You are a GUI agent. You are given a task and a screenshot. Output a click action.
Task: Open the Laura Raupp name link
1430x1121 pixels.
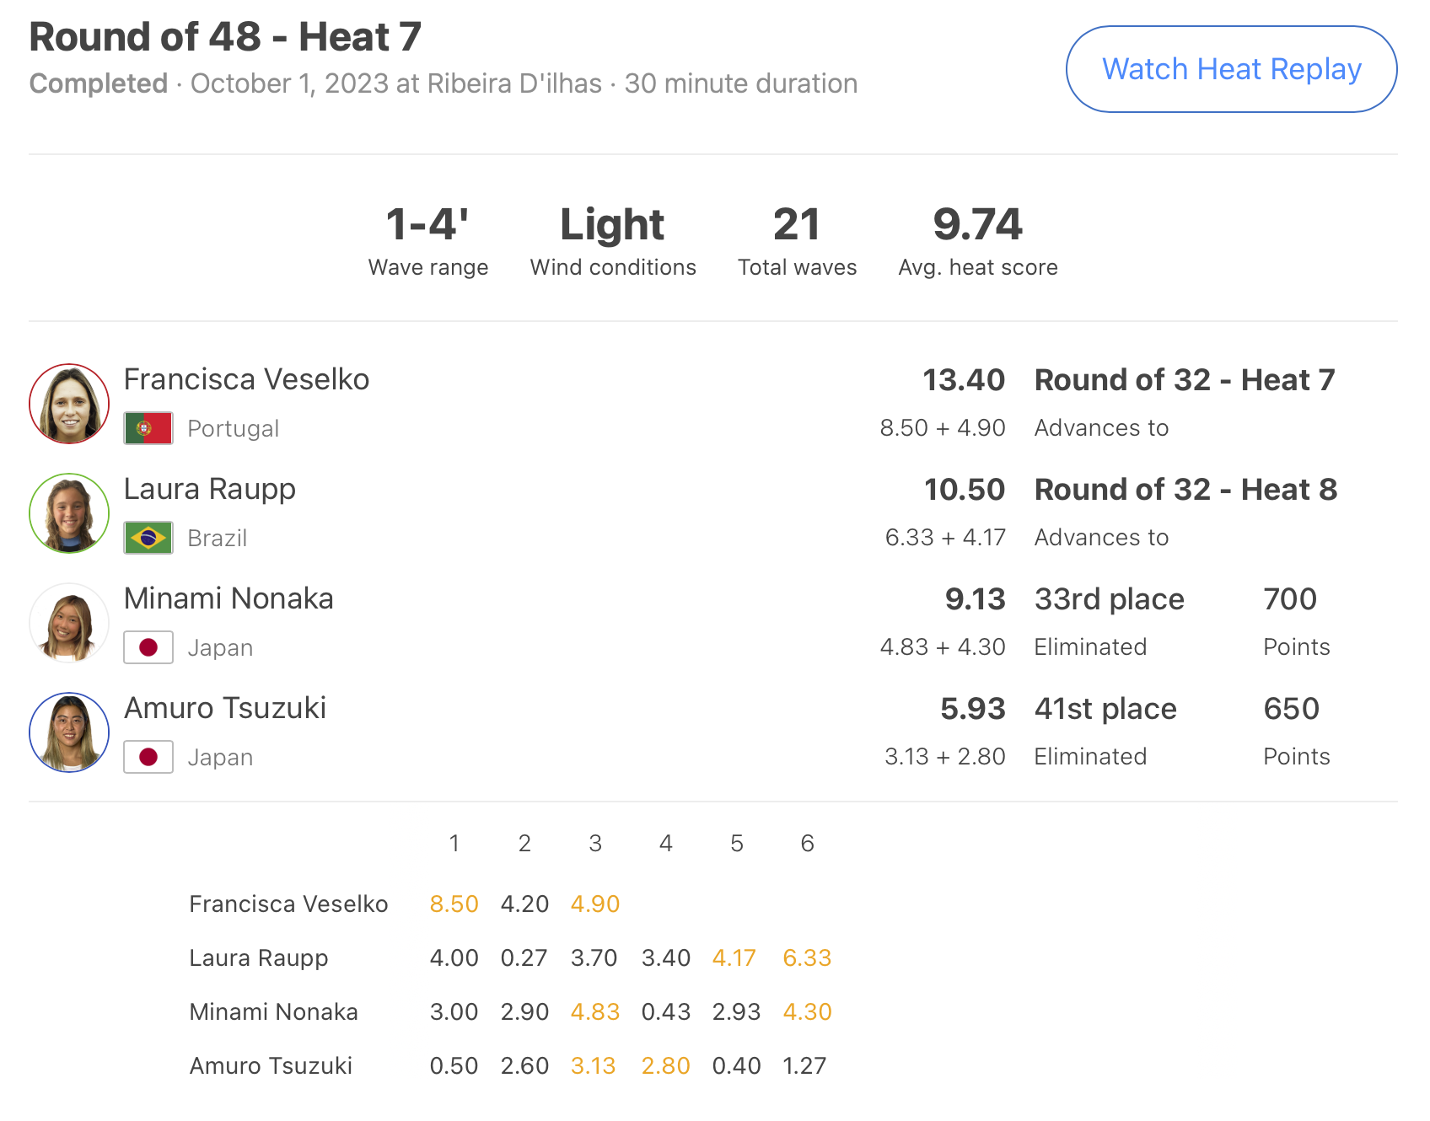point(209,490)
